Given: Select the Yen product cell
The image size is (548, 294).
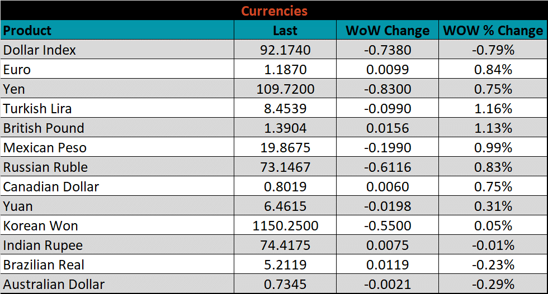Looking at the screenshot, I should 15,89.
